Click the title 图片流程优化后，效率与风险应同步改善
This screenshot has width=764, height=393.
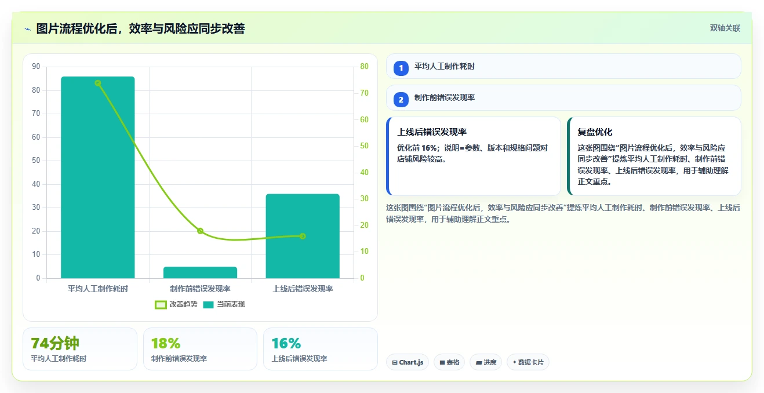[x=140, y=28]
